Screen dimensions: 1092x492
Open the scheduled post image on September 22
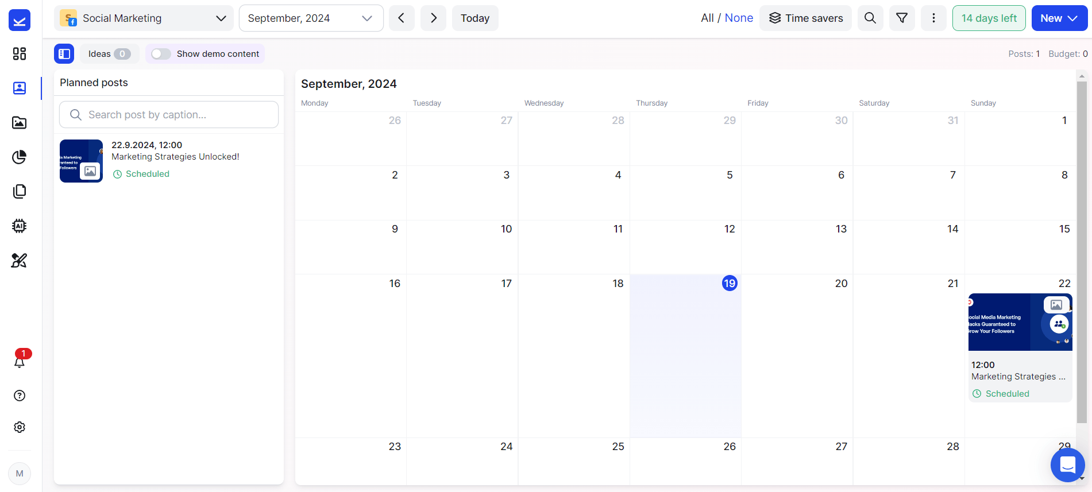pos(1020,322)
